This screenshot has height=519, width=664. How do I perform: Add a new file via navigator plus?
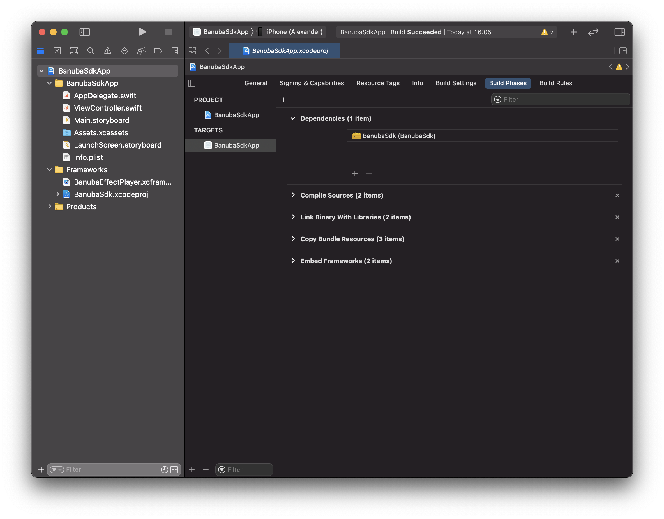pos(41,470)
